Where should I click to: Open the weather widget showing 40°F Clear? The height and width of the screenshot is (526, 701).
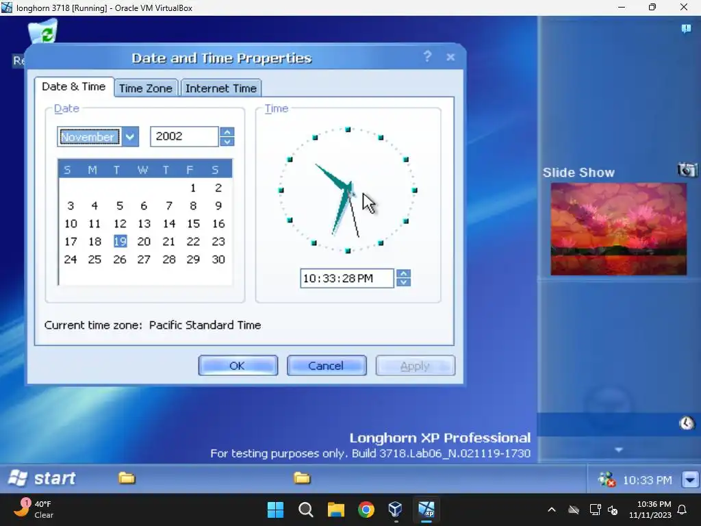click(x=34, y=510)
